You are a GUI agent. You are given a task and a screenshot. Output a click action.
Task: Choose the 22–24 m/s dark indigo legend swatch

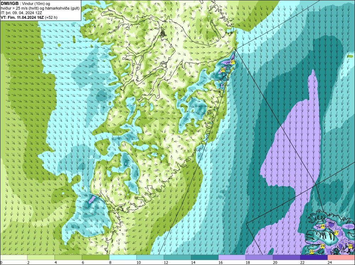click(x=314, y=258)
